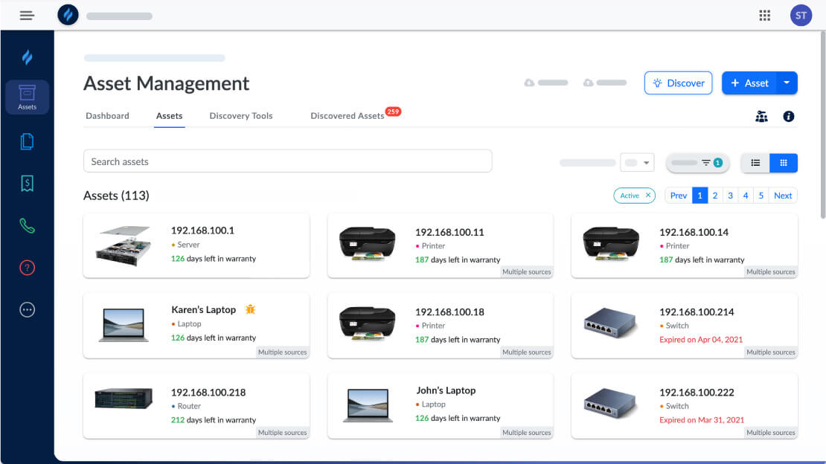
Task: Open the Assets sidebar module
Action: 27,97
